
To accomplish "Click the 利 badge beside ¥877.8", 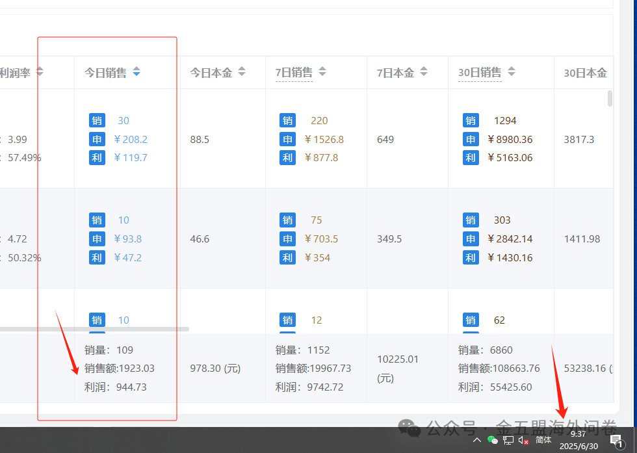I will point(287,158).
